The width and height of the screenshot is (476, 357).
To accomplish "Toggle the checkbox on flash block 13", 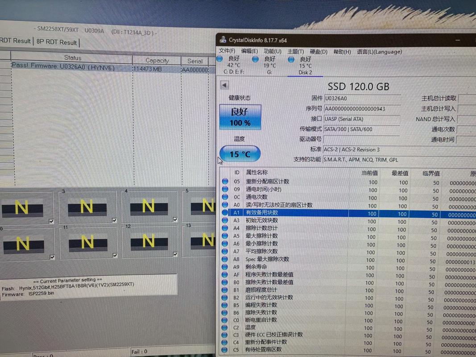I will coord(213,255).
